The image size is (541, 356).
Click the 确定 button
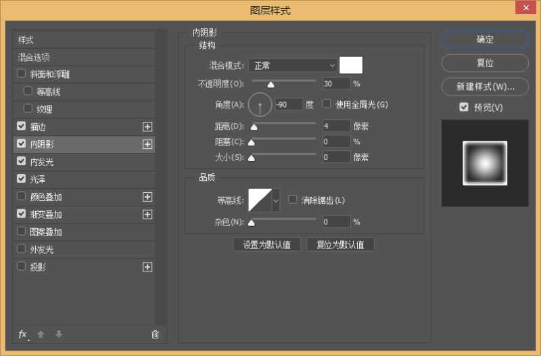[485, 39]
